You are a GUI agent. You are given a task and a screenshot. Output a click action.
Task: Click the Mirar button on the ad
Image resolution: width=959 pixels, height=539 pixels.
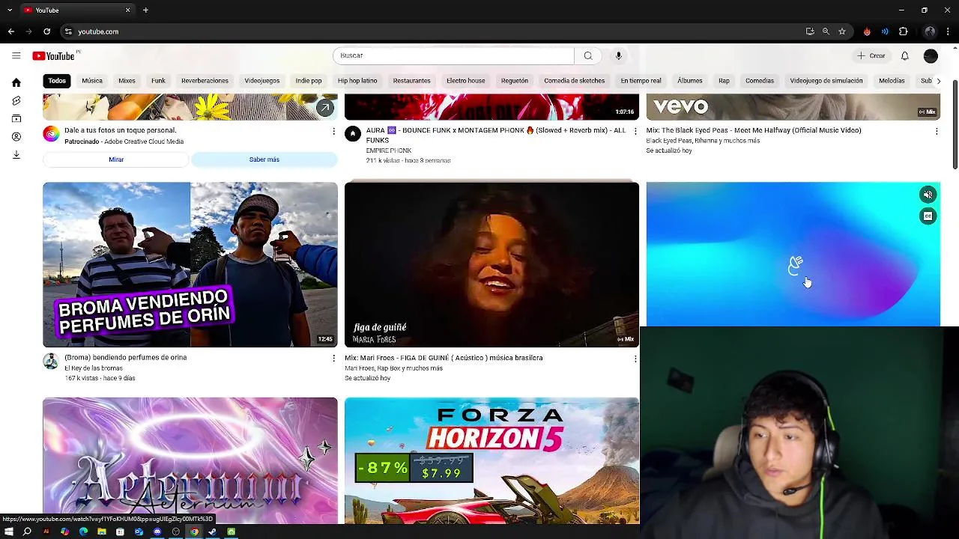(116, 159)
